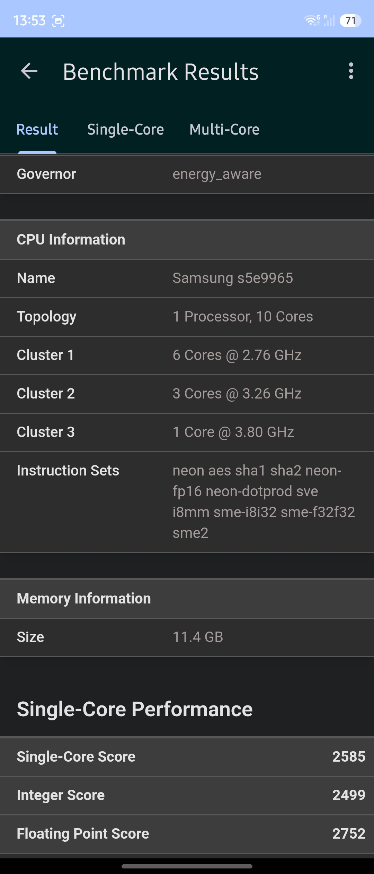Tap the Wi-Fi status icon
Viewport: 374px width, 874px height.
click(312, 20)
